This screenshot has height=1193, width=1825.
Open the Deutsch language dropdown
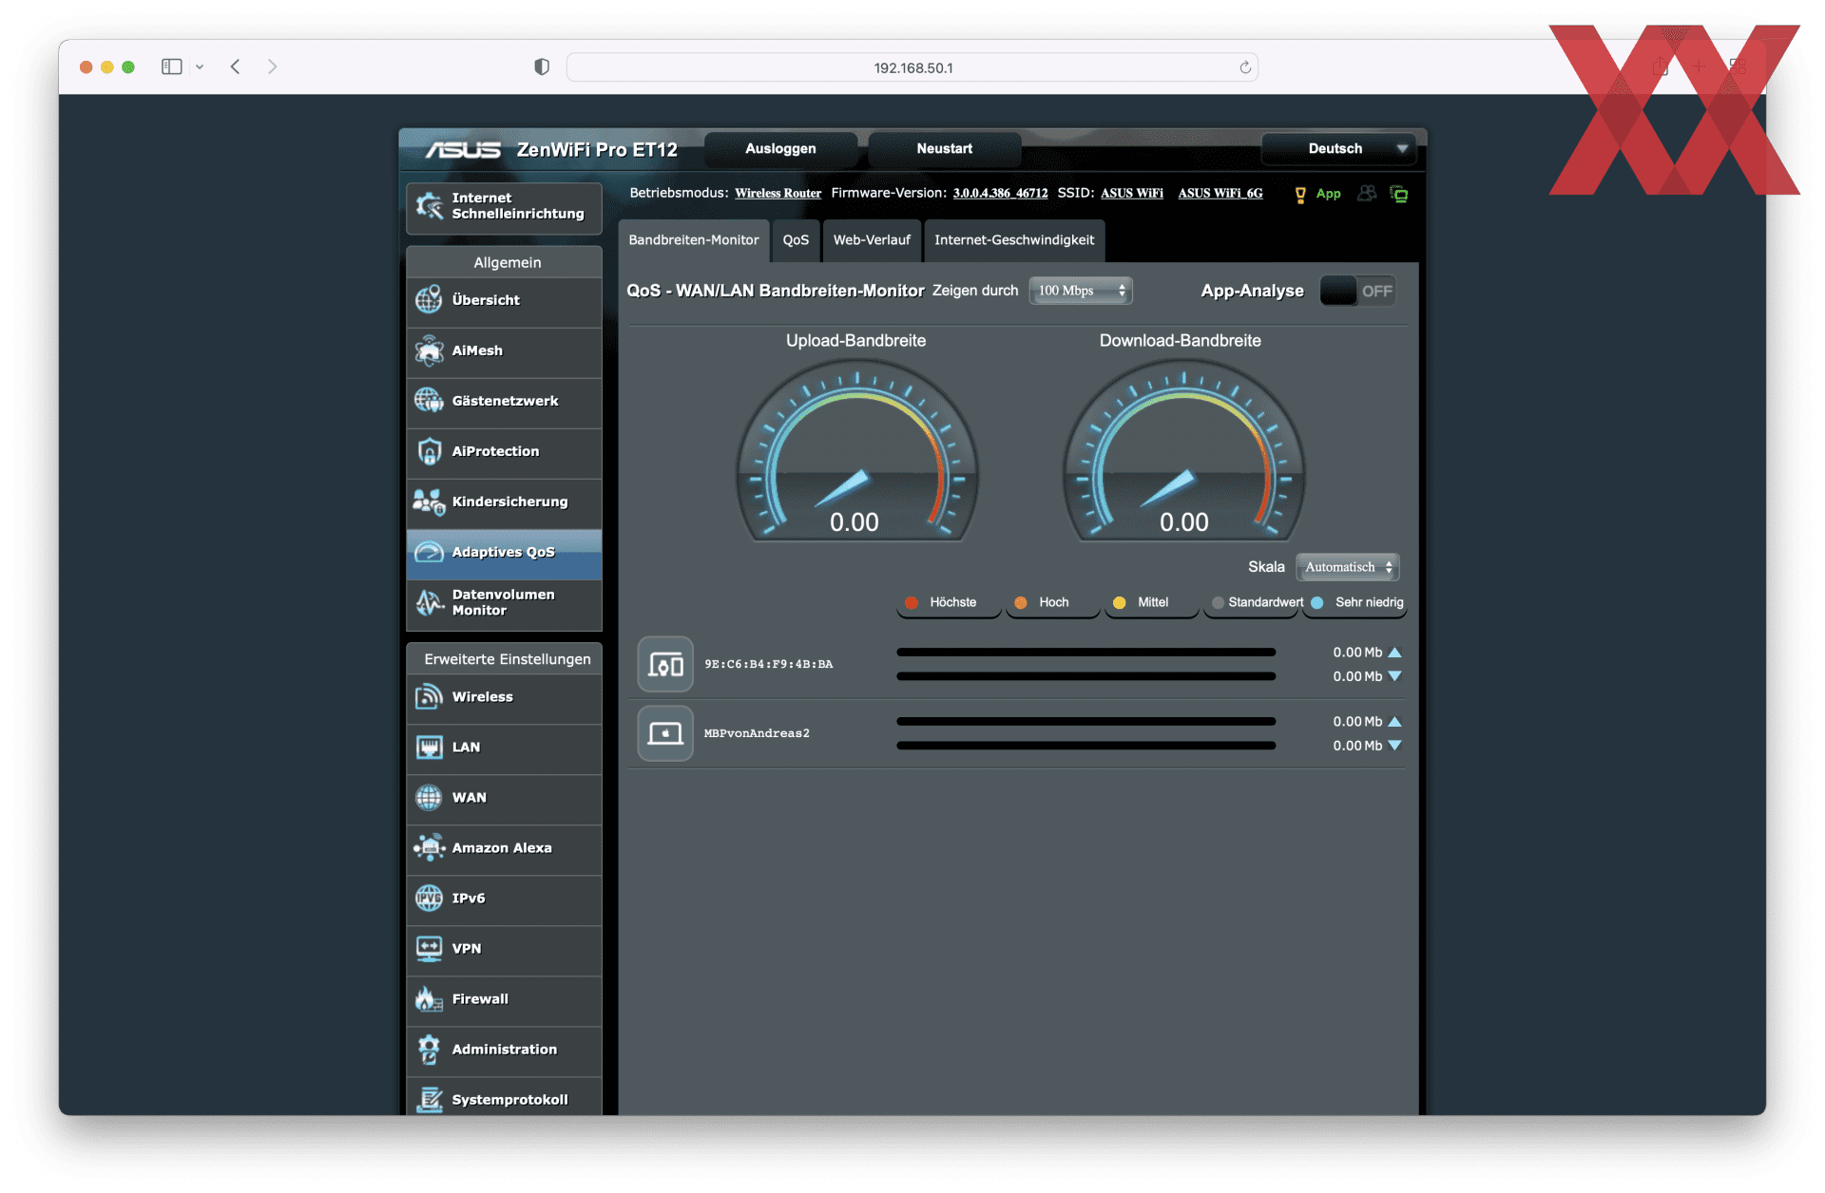click(1338, 149)
